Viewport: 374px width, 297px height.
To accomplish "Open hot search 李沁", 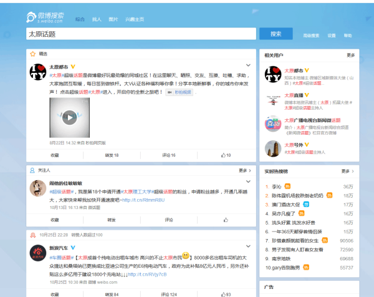I will (276, 187).
